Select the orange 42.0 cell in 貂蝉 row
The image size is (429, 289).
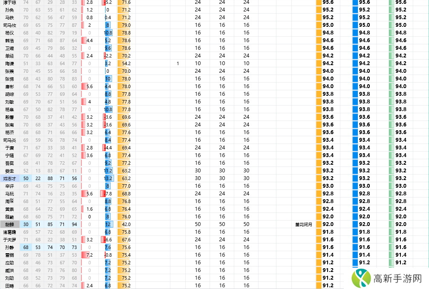(x=126, y=224)
